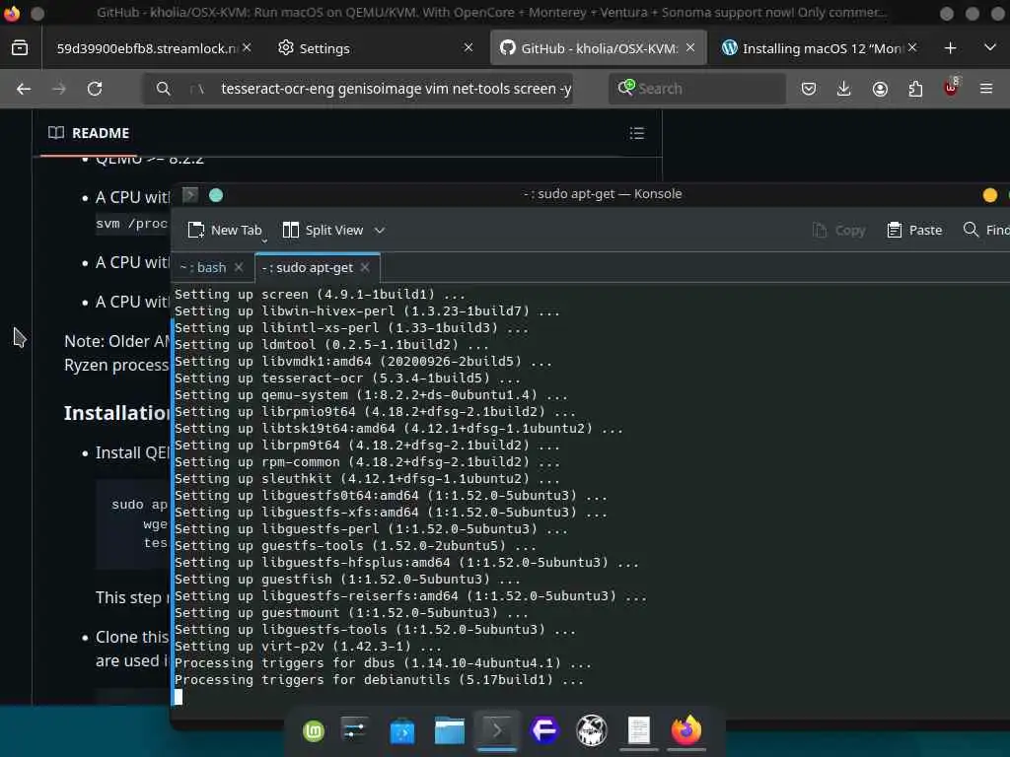This screenshot has width=1010, height=757.
Task: Focus the Firefox Search box
Action: pyautogui.click(x=697, y=89)
